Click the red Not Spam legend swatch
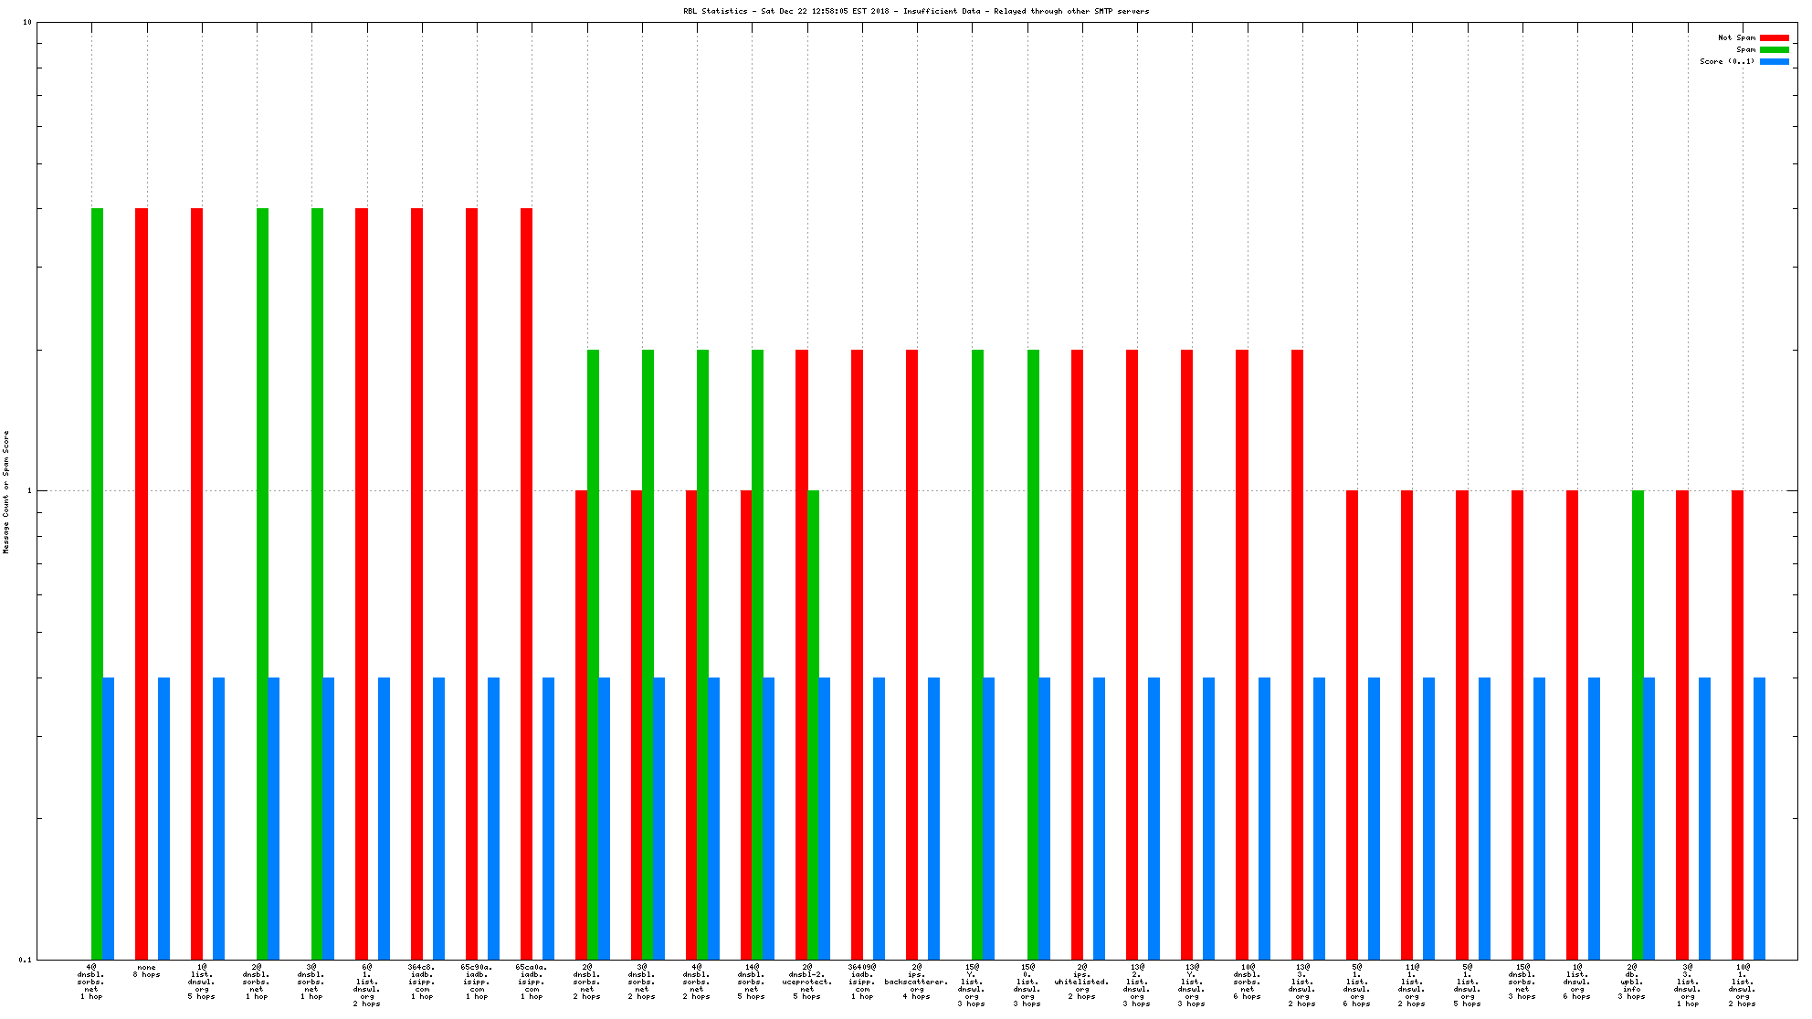1812x1019 pixels. coord(1774,37)
